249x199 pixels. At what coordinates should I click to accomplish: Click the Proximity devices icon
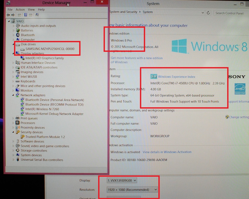(x=17, y=127)
